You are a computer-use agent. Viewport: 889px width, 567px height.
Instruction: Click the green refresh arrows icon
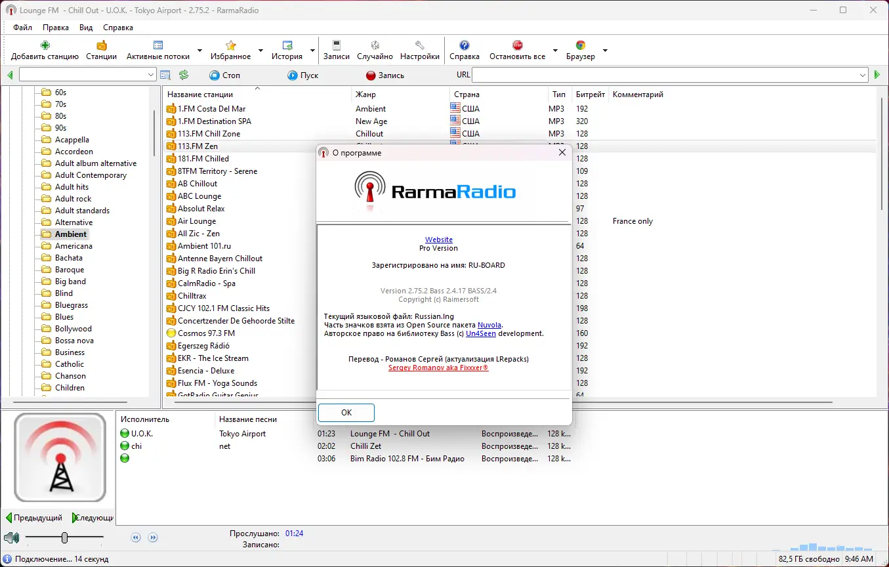coord(184,75)
